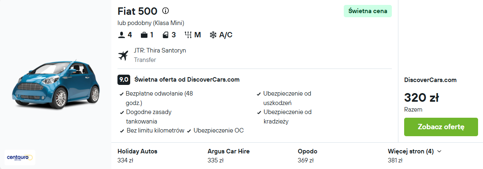
Task: Click the Świetna cena badge
Action: 368,11
